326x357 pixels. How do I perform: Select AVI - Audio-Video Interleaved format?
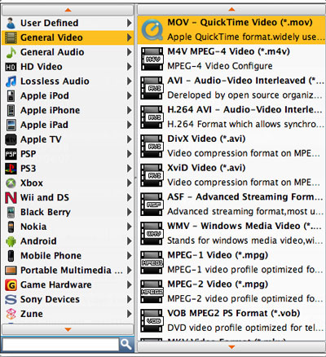[x=231, y=88]
